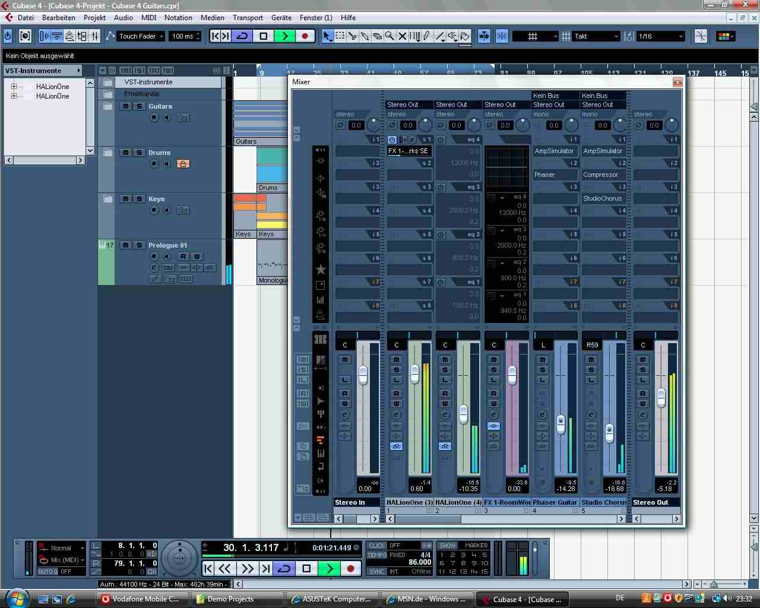Click star icon in mixer view strip
This screenshot has width=760, height=608.
pos(321,270)
